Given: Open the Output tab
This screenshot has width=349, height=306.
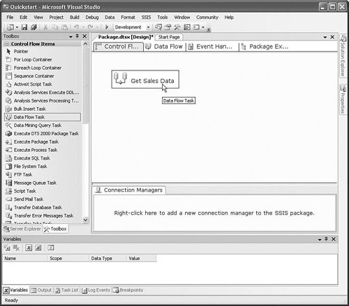Looking at the screenshot, I should coord(41,290).
